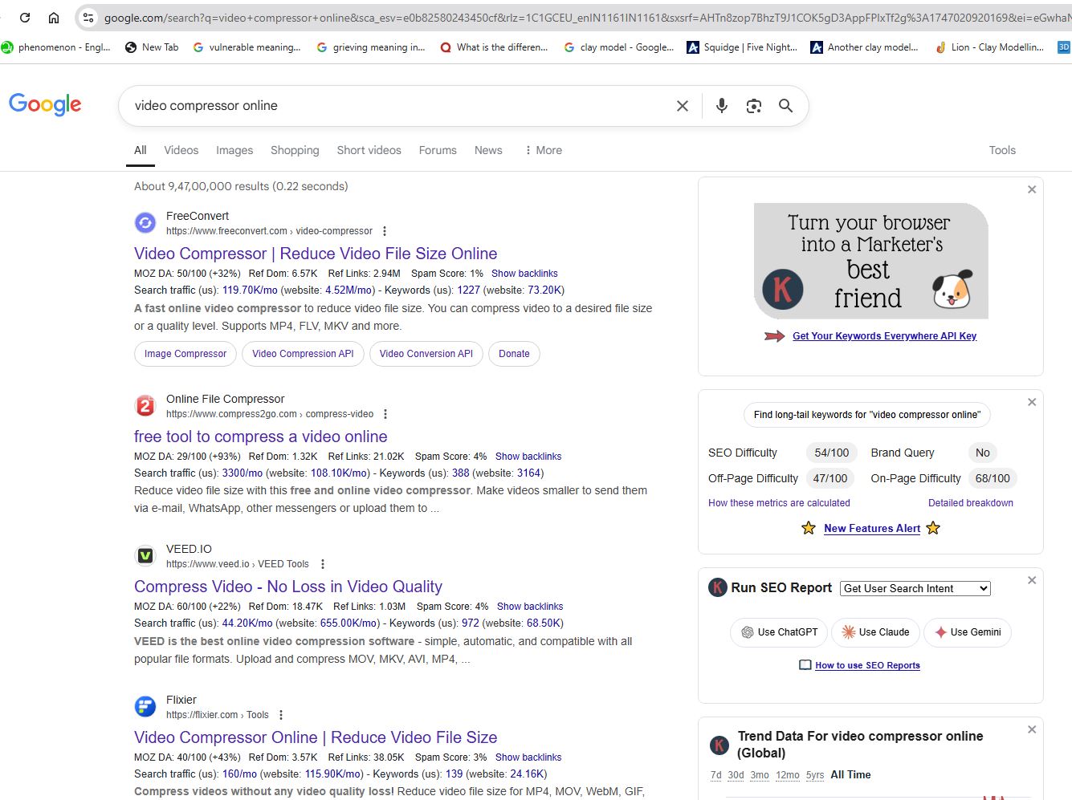Expand the More search filters menu
This screenshot has height=800, width=1072.
544,150
